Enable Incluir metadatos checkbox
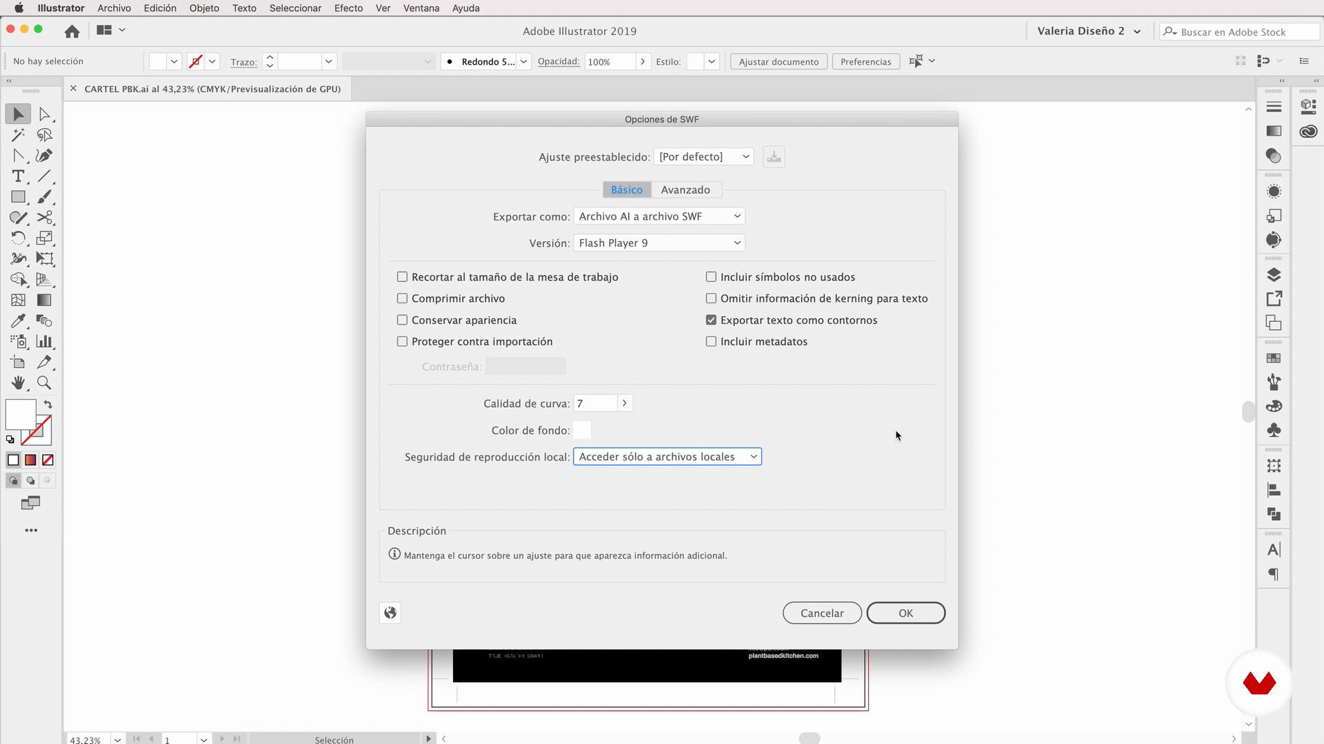Screen dimensions: 1324x744 coord(711,342)
